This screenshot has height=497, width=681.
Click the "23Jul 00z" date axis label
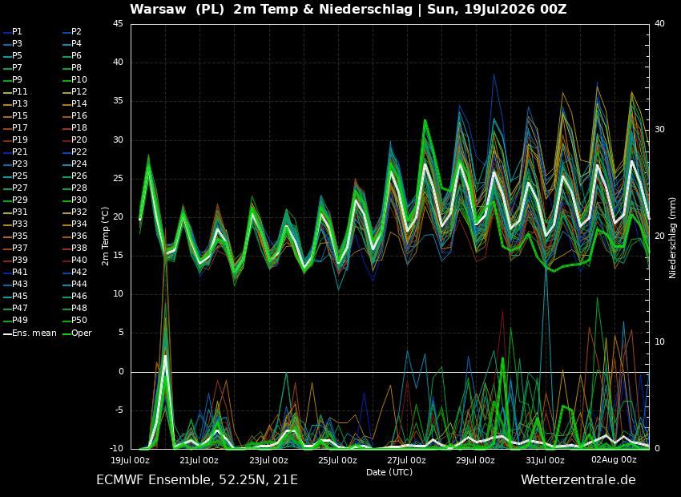coord(268,460)
